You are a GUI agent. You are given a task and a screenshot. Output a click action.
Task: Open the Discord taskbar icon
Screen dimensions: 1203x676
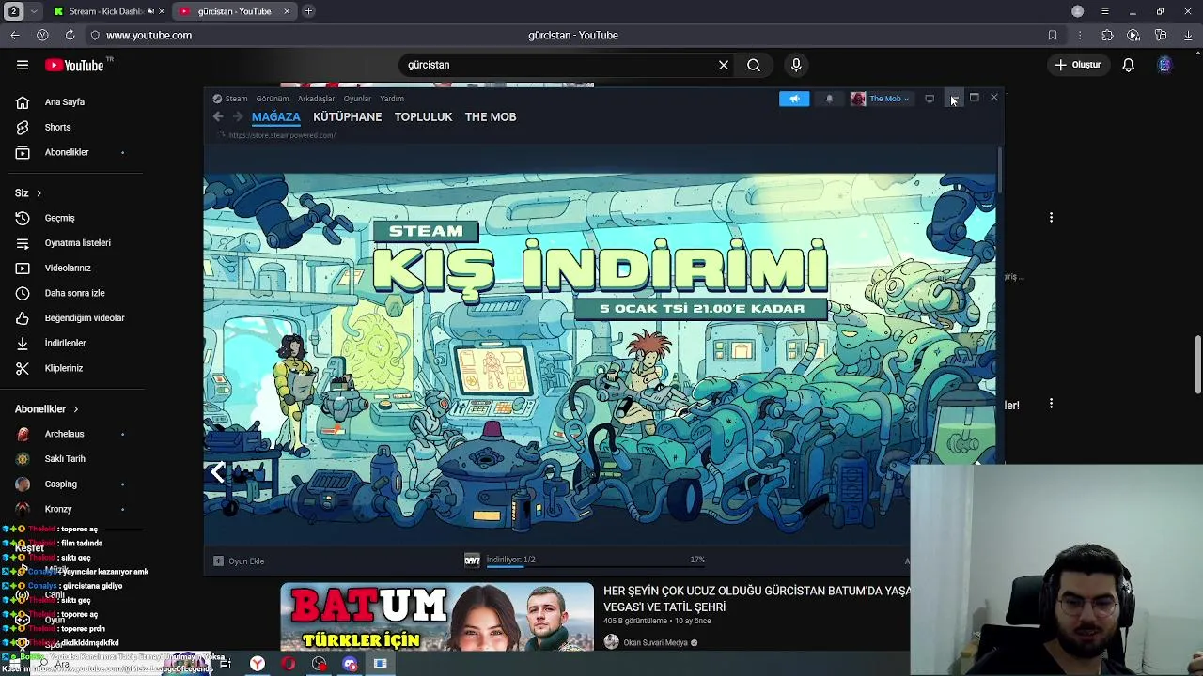[350, 664]
